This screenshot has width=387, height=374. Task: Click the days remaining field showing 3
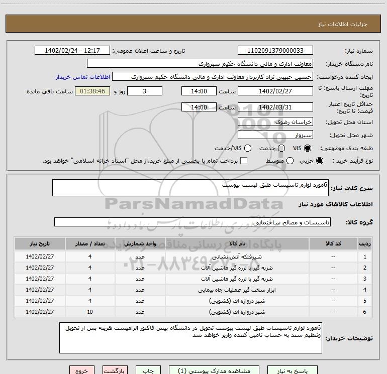145,91
